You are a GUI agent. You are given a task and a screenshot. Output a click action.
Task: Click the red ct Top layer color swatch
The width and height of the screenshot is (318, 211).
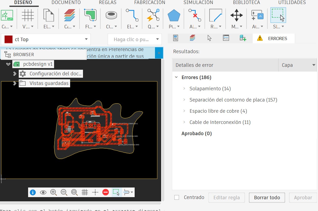pyautogui.click(x=9, y=39)
